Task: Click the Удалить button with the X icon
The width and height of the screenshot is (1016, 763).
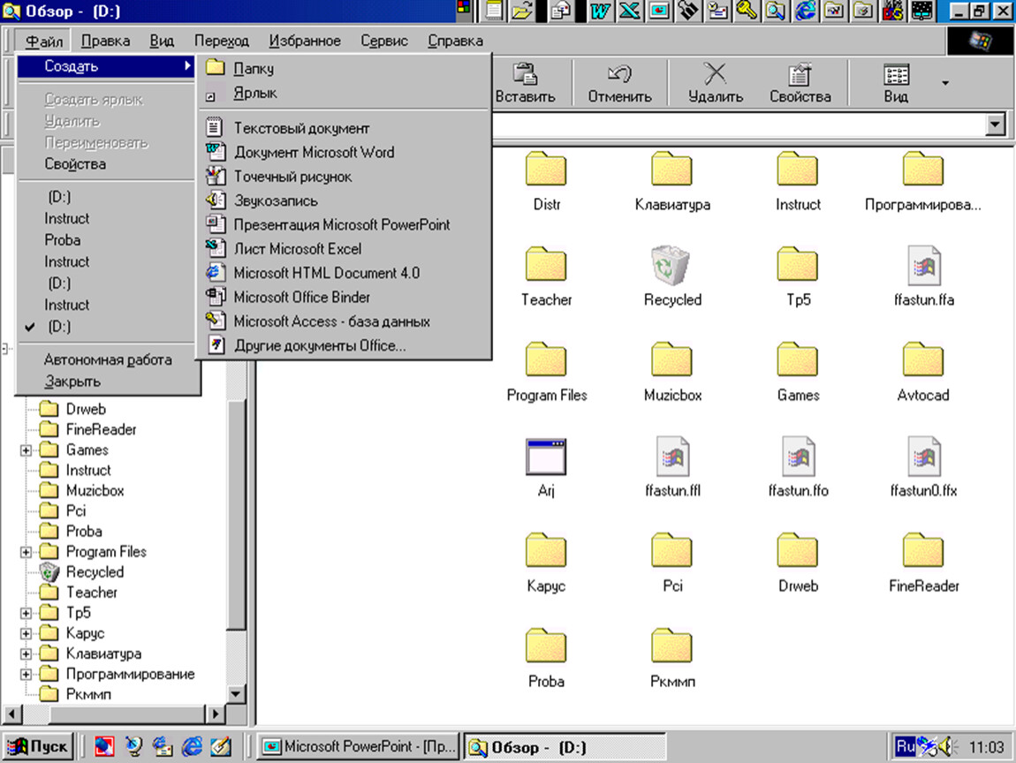Action: [716, 83]
